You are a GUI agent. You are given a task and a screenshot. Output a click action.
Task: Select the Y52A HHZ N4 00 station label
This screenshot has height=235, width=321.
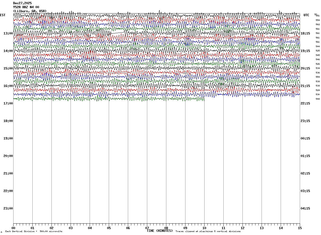(x=26, y=7)
